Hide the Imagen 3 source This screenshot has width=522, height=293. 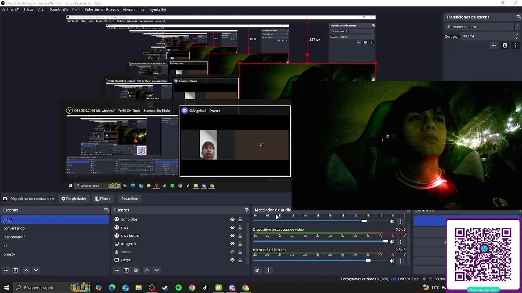coord(232,244)
